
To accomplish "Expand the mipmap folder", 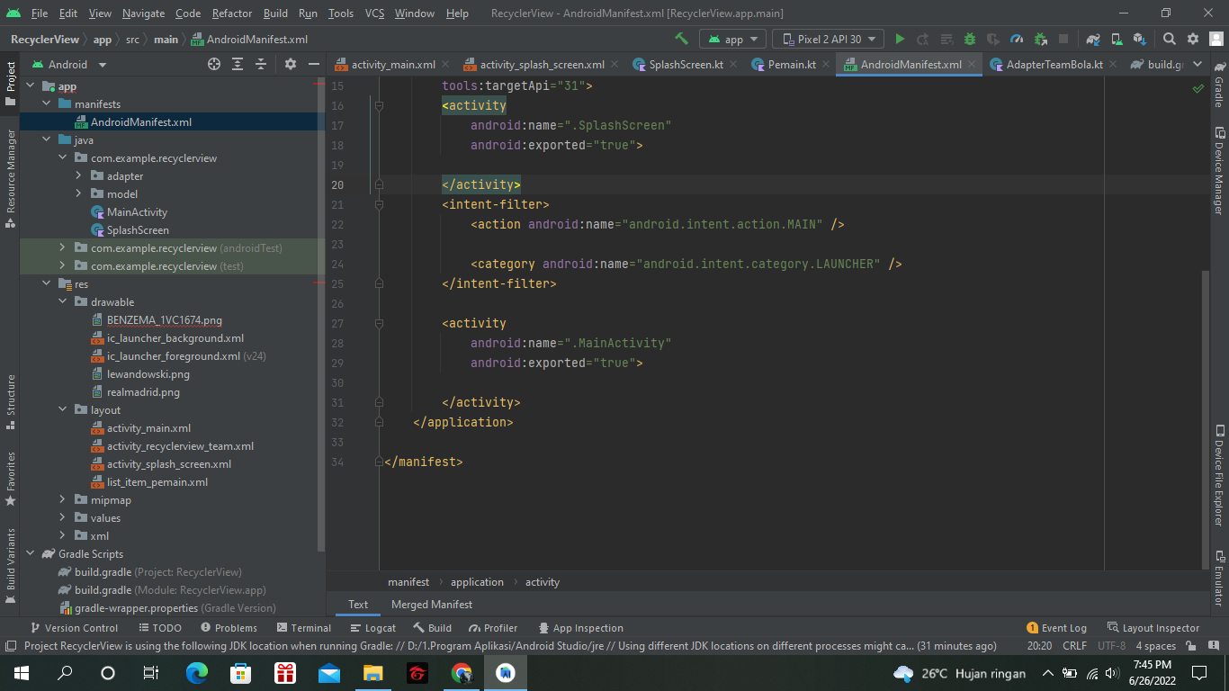I will coord(61,499).
